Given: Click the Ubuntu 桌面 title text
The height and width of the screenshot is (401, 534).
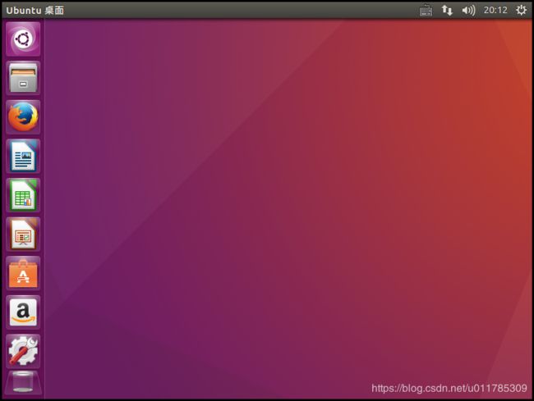Looking at the screenshot, I should 35,10.
